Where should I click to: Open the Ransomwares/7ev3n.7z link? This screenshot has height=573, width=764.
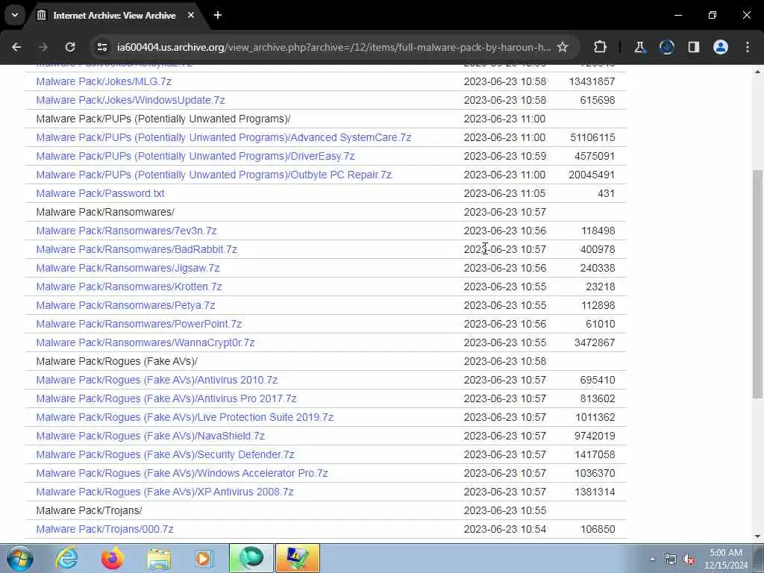point(126,231)
